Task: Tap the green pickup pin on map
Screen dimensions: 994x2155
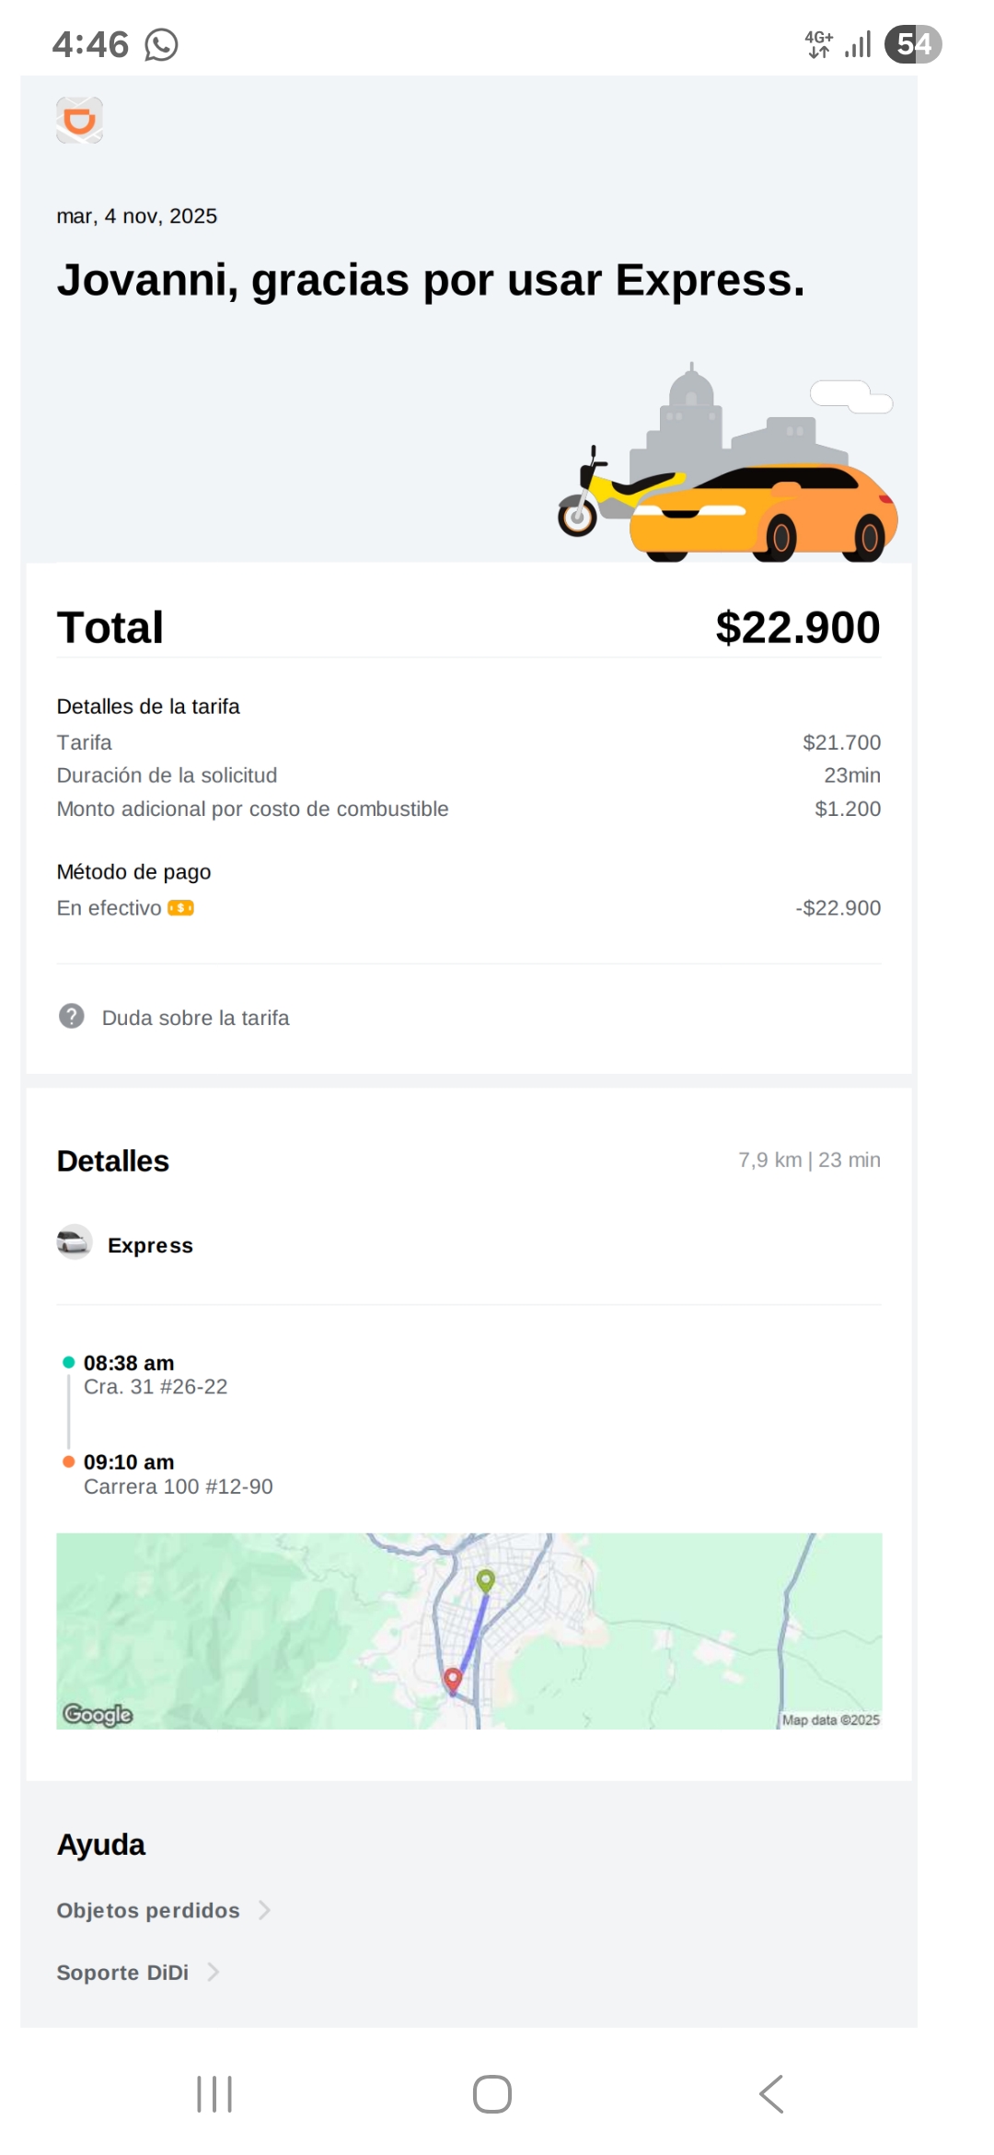Action: (x=486, y=1580)
